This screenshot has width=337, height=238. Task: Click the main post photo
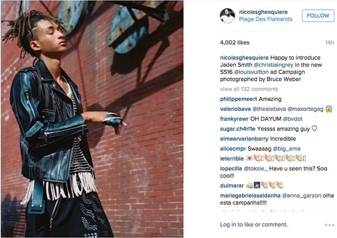click(x=92, y=119)
